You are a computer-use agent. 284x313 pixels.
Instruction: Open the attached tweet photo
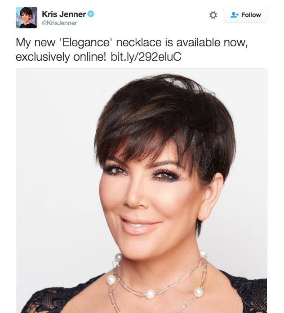[142, 191]
